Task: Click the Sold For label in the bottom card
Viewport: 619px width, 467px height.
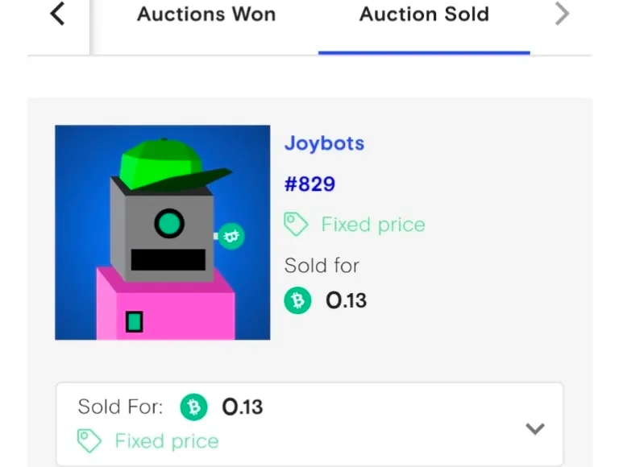Action: (120, 407)
